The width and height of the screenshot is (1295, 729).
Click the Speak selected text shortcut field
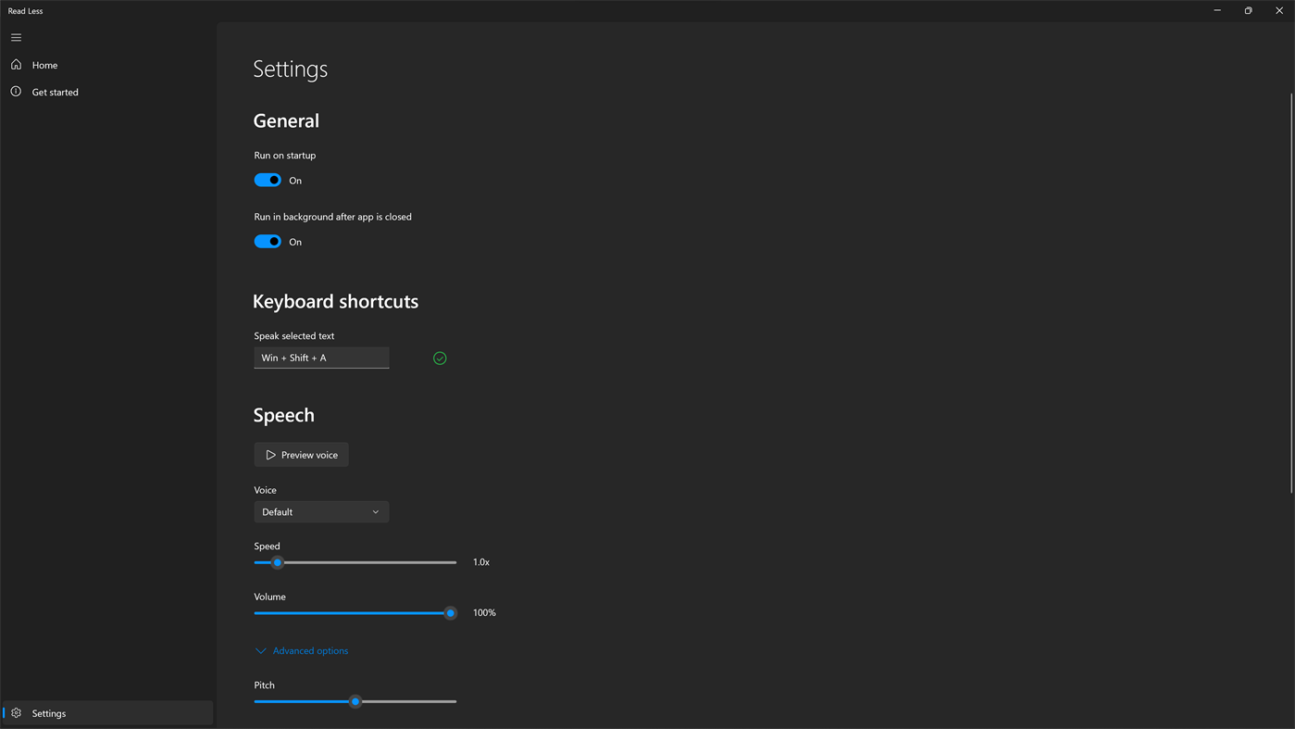click(x=321, y=357)
